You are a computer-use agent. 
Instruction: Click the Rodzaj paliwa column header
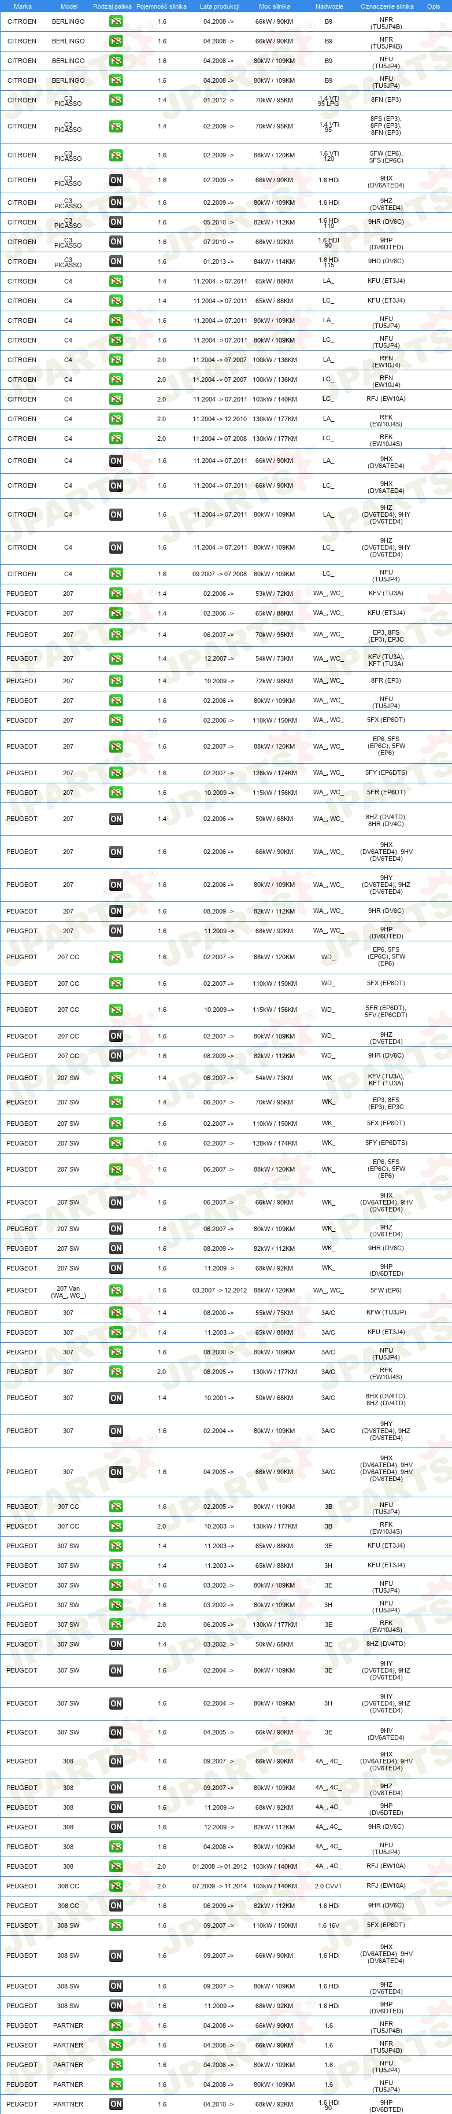[x=112, y=6]
